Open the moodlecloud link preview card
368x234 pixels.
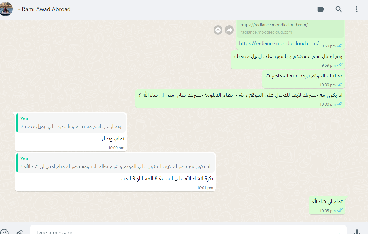(290, 28)
